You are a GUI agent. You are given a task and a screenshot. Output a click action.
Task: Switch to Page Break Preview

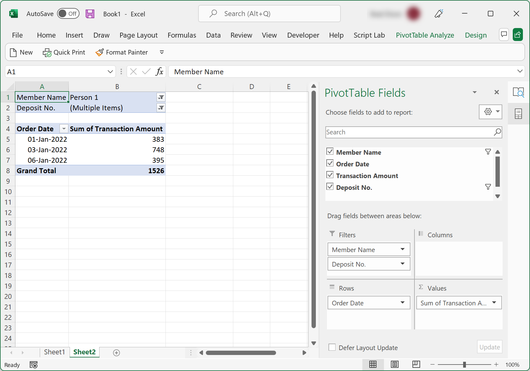point(416,365)
